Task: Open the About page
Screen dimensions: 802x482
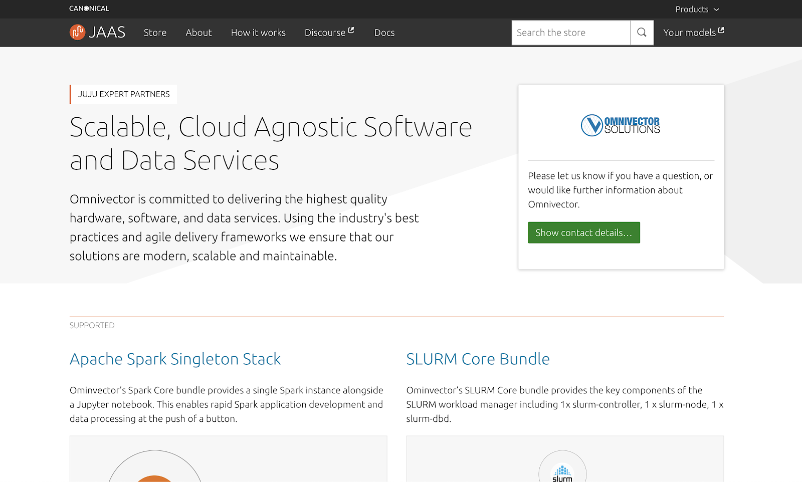Action: 198,33
